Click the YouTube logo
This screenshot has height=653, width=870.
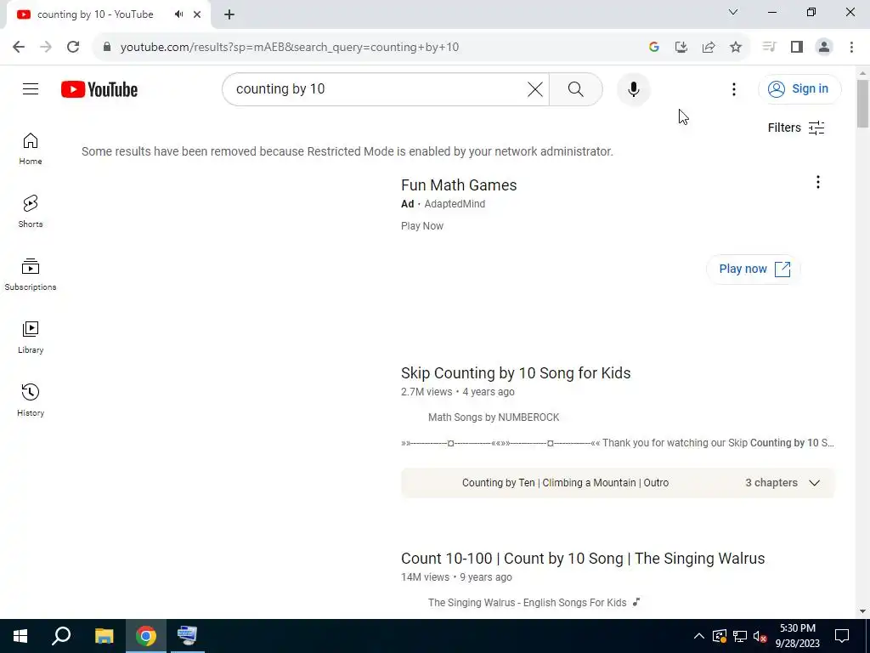(x=99, y=89)
